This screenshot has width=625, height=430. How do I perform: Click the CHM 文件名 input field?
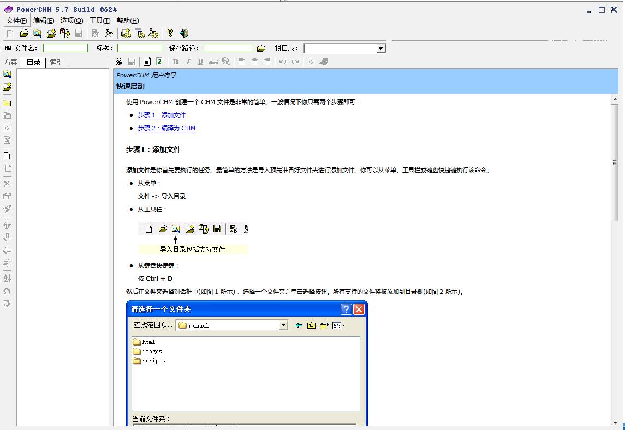click(66, 48)
